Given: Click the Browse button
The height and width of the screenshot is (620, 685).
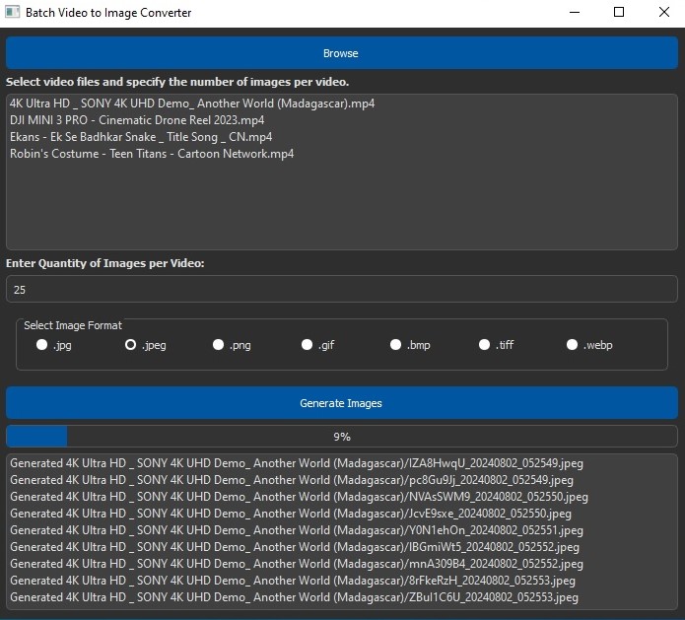Looking at the screenshot, I should click(x=341, y=53).
